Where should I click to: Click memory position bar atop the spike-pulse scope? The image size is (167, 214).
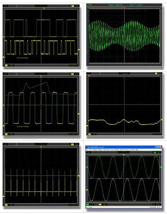pos(41,144)
